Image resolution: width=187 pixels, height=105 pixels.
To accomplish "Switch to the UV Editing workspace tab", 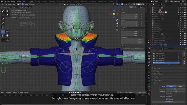I will (x=52, y=2).
